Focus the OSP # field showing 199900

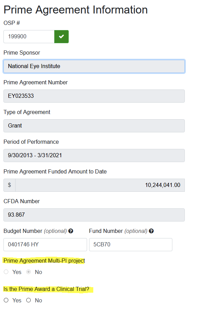[29, 37]
